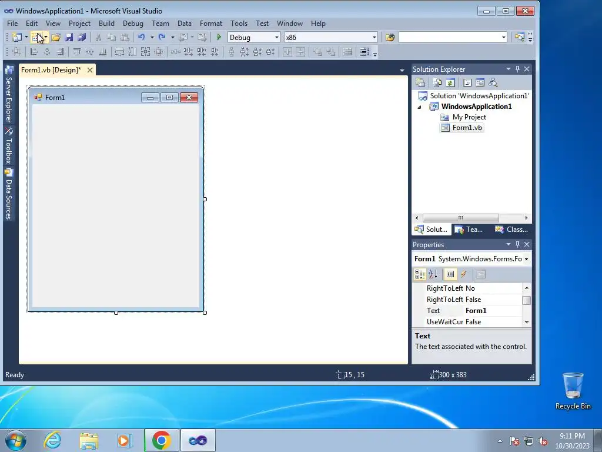Open the Debug configuration dropdown
This screenshot has height=452, width=602.
(276, 37)
